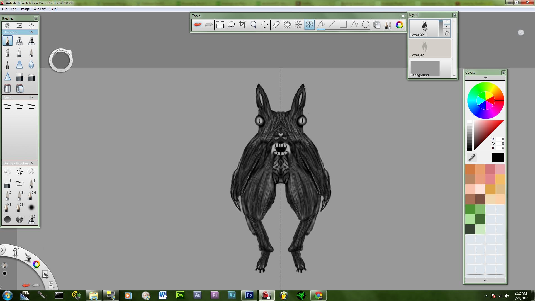535x301 pixels.
Task: Select the Airbrush in Standard set
Action: coord(19,41)
